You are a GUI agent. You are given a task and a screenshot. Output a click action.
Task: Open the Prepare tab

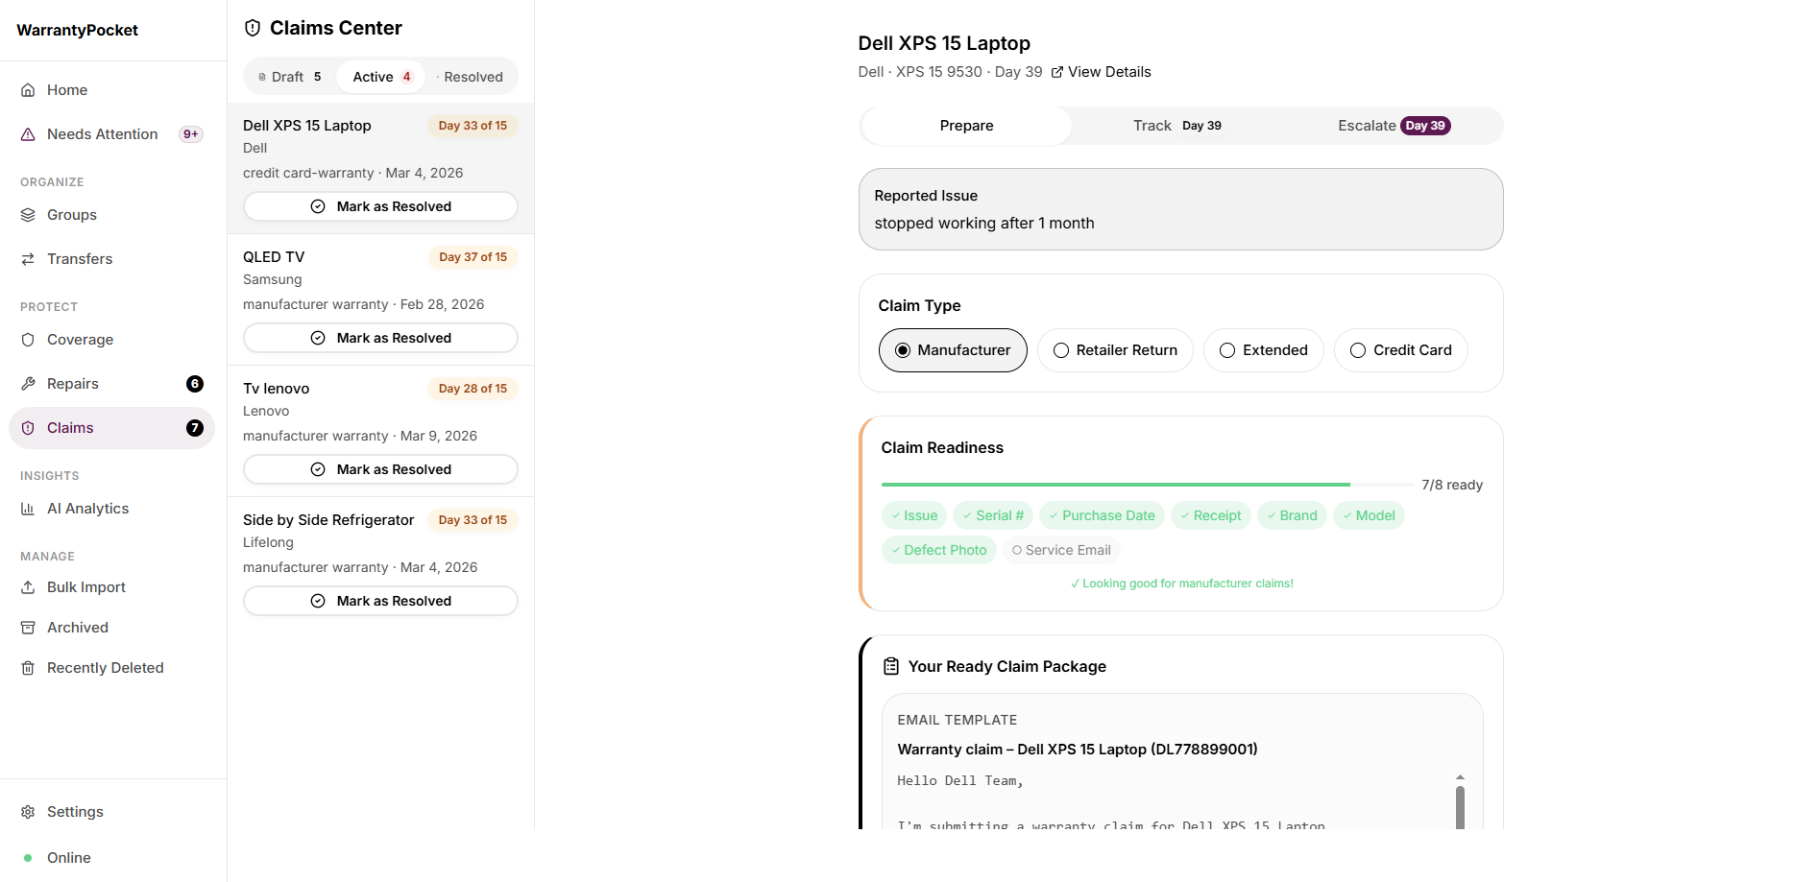pyautogui.click(x=966, y=126)
